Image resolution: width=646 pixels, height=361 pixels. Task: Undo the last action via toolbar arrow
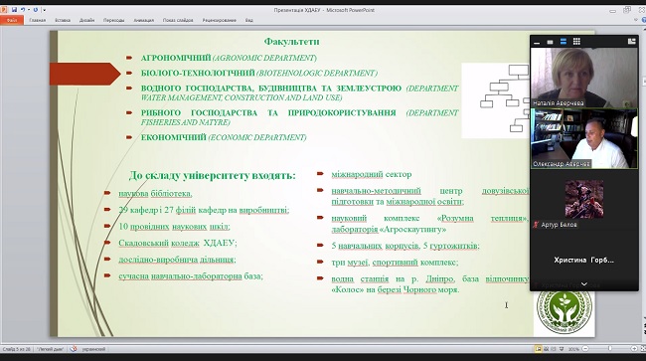(23, 10)
